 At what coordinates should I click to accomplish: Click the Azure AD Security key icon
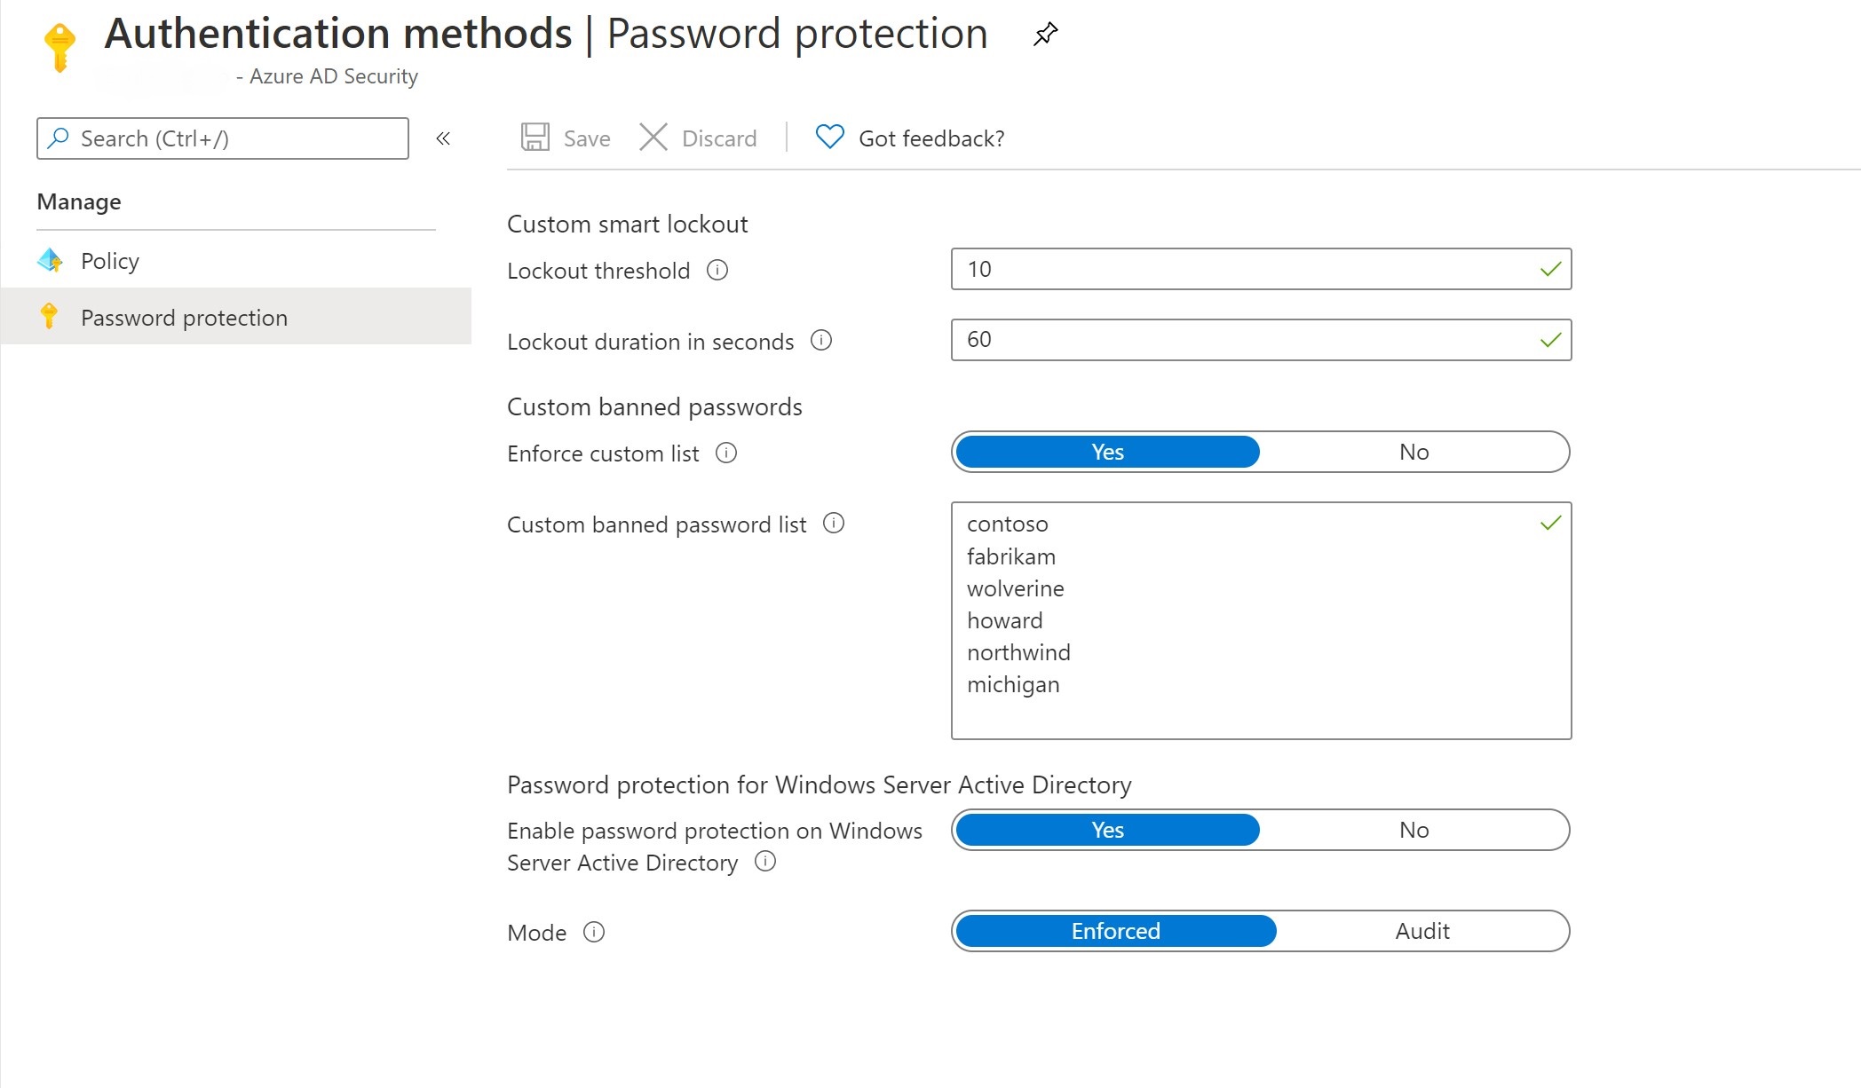point(59,47)
